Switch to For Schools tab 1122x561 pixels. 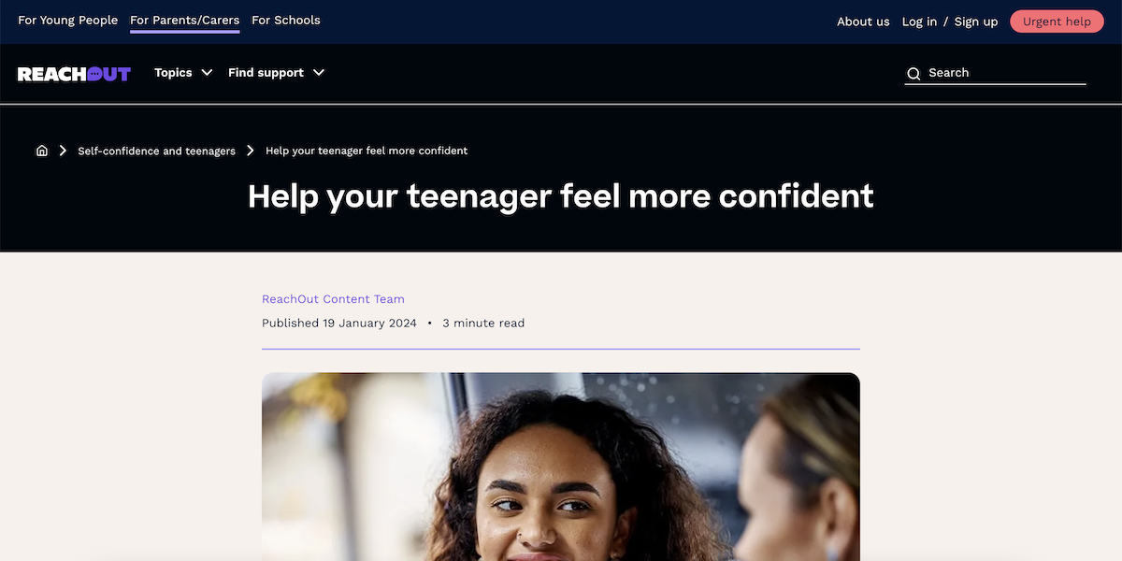pos(286,21)
